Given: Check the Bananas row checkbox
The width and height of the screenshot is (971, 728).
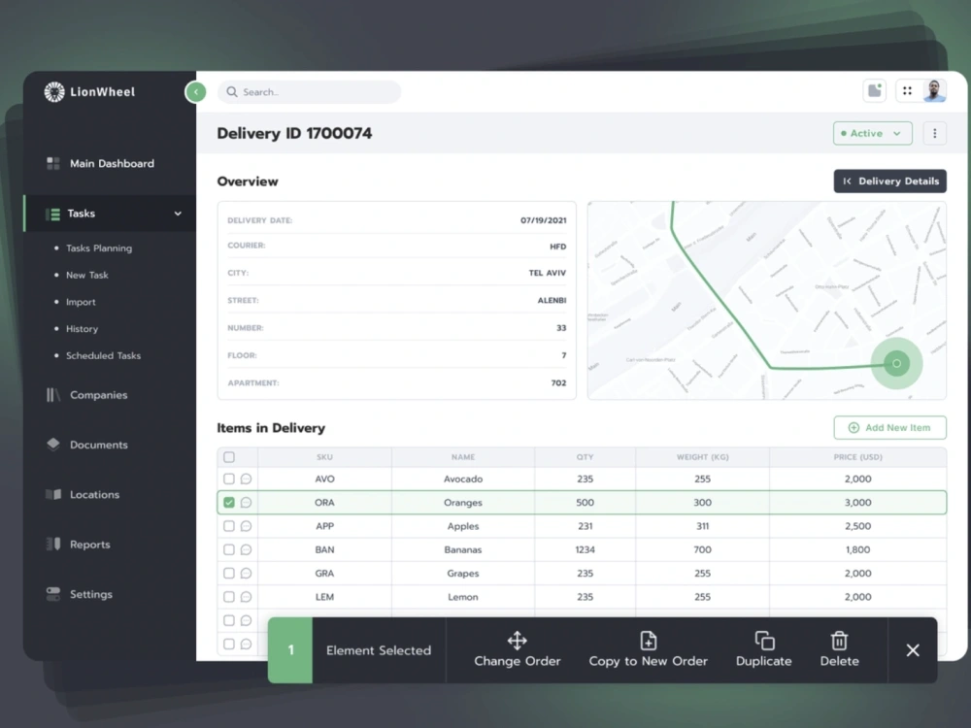Looking at the screenshot, I should (x=229, y=549).
